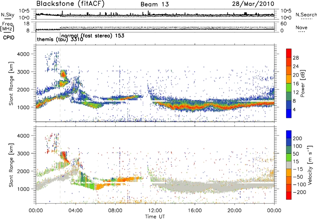Click the "Beam 13" heading
The image size is (317, 219).
point(155,4)
